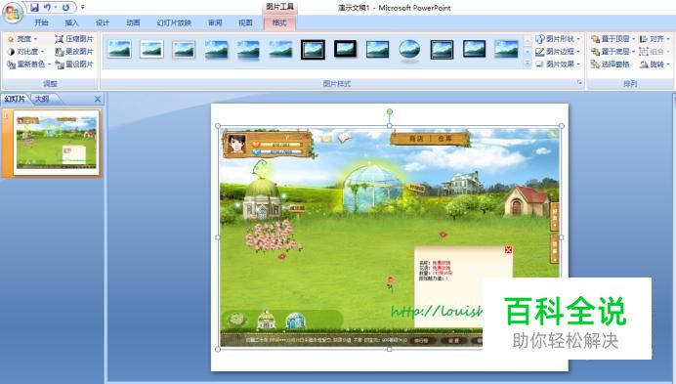The height and width of the screenshot is (384, 676).
Task: Open the 图片样式 group dialog launcher
Action: coord(579,82)
